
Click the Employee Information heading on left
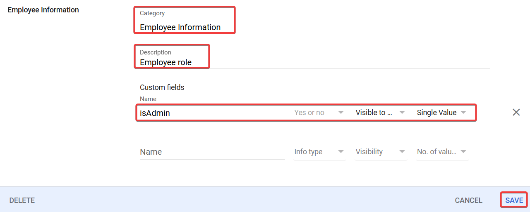pyautogui.click(x=43, y=10)
